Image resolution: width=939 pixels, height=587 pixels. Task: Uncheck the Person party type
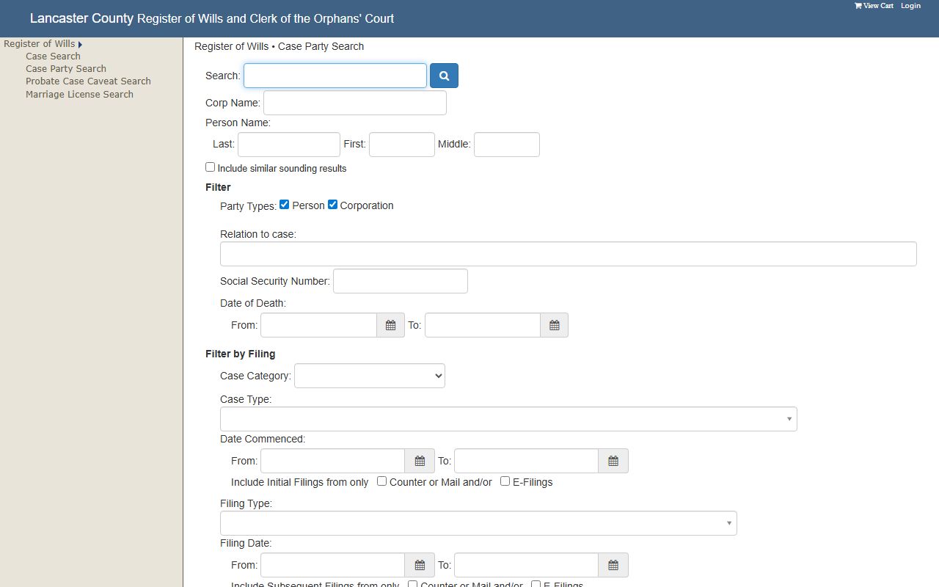click(x=285, y=205)
